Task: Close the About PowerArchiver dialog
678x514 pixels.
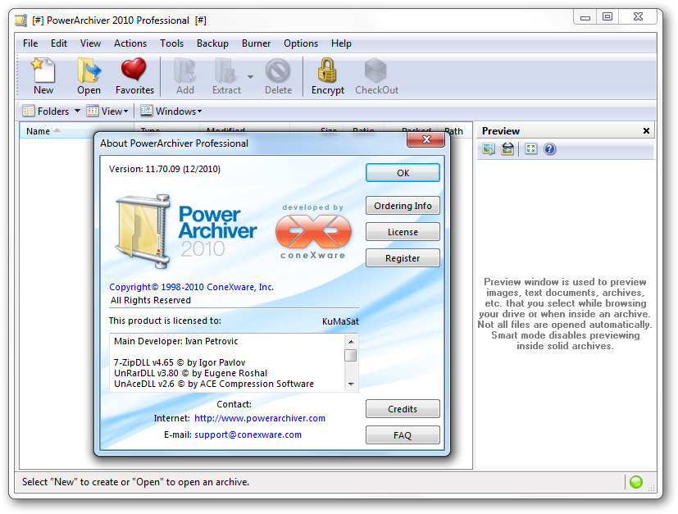Action: [x=426, y=139]
